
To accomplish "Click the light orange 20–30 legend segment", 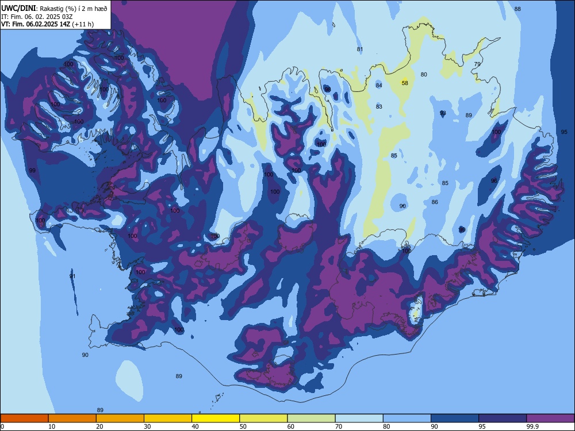I will (x=120, y=418).
